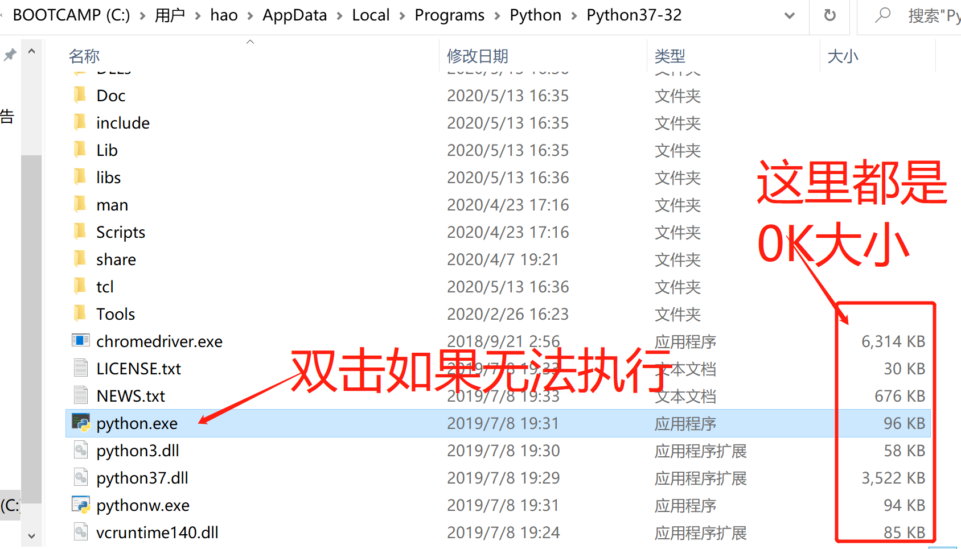Navigate to AppData via the breadcrumb
This screenshot has height=549, width=961.
coord(294,15)
